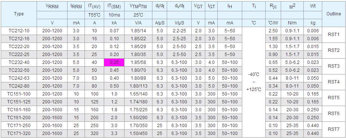Click the 0.440 weight in TC171-250 row
346x138 pixels.
point(313,126)
